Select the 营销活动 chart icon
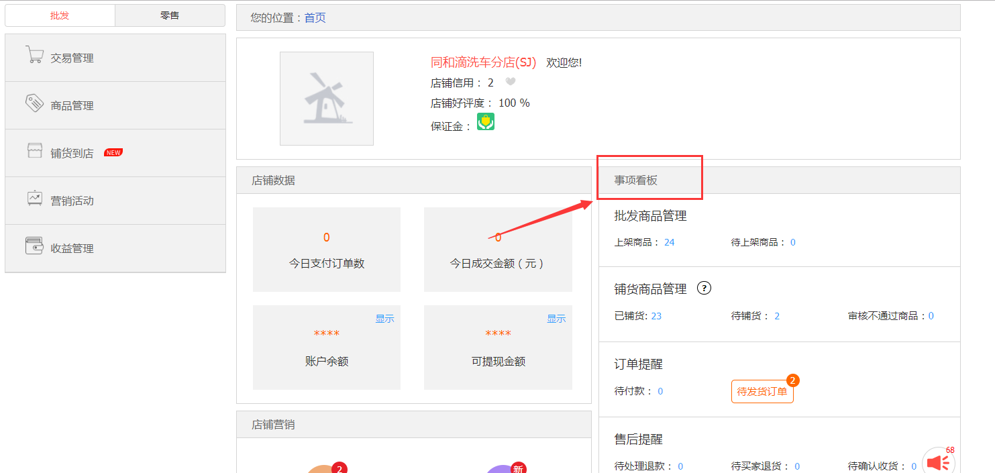 click(34, 199)
